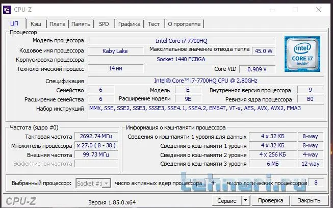Click the active cores count 4
The height and width of the screenshot is (208, 333).
213,183
